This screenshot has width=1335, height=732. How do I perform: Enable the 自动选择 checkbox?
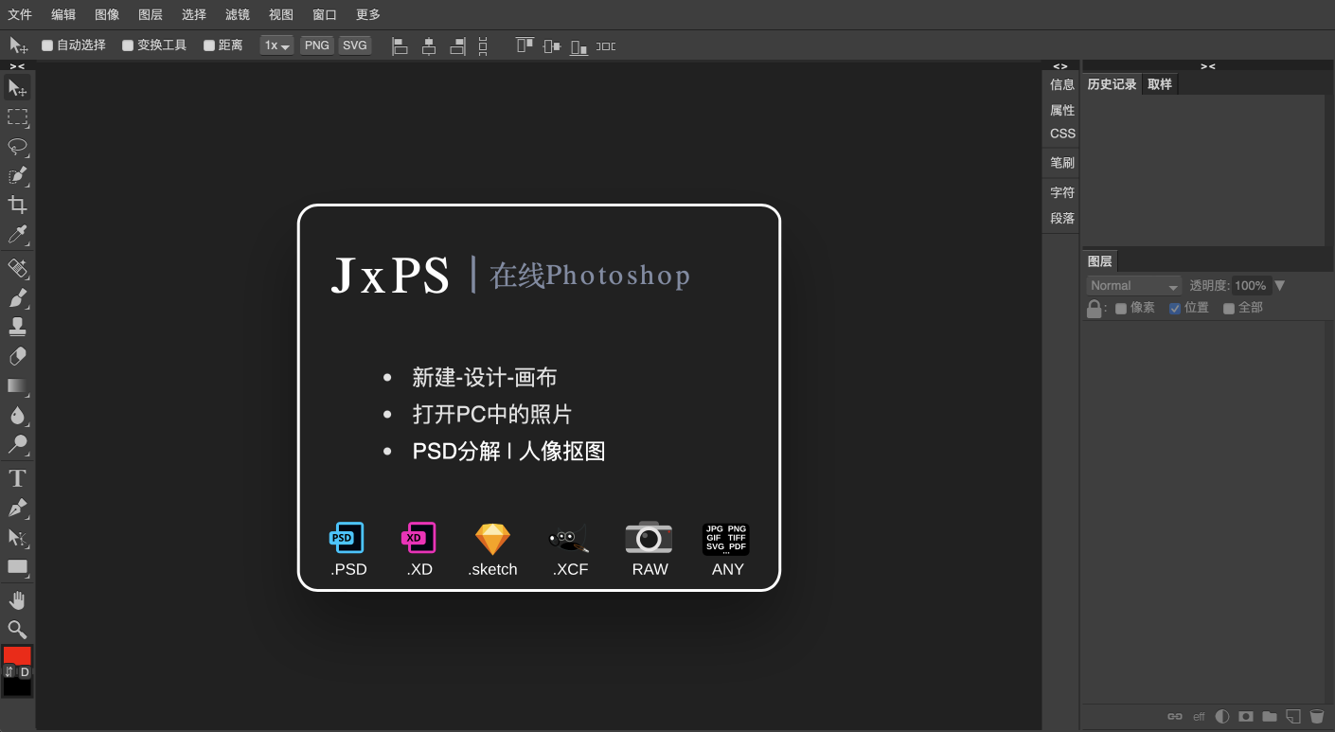click(47, 45)
